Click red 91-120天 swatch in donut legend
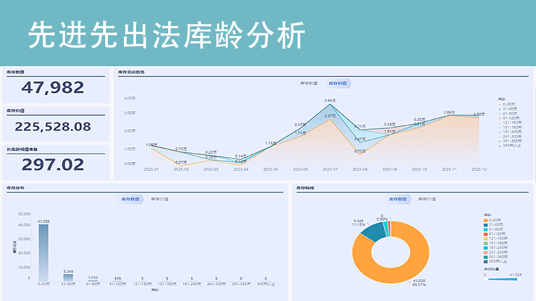 coord(485,234)
